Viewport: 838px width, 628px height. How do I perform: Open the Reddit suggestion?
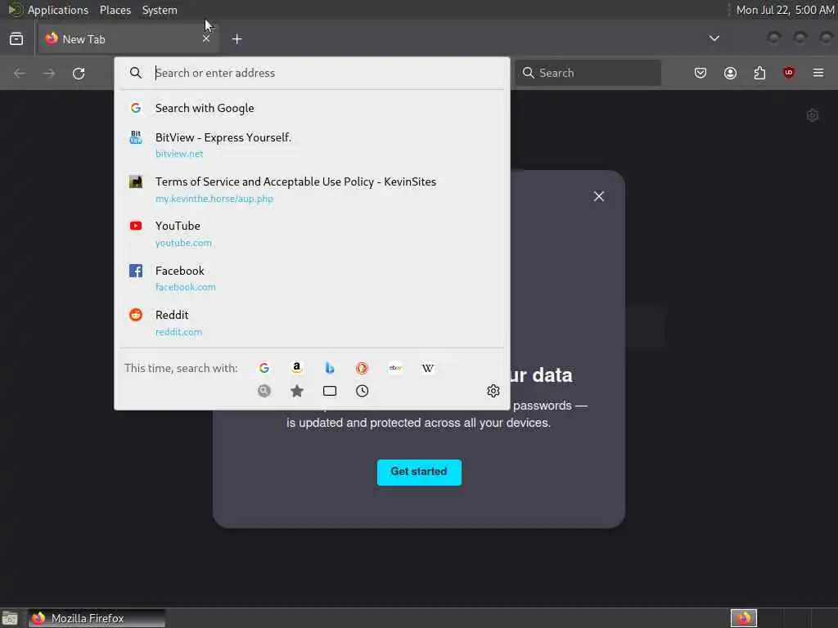pos(312,322)
